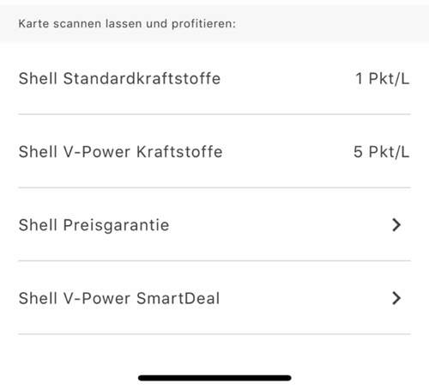This screenshot has height=390, width=429.
Task: Click the word 'Standardkraftstoffe' in the first row
Action: click(x=142, y=78)
